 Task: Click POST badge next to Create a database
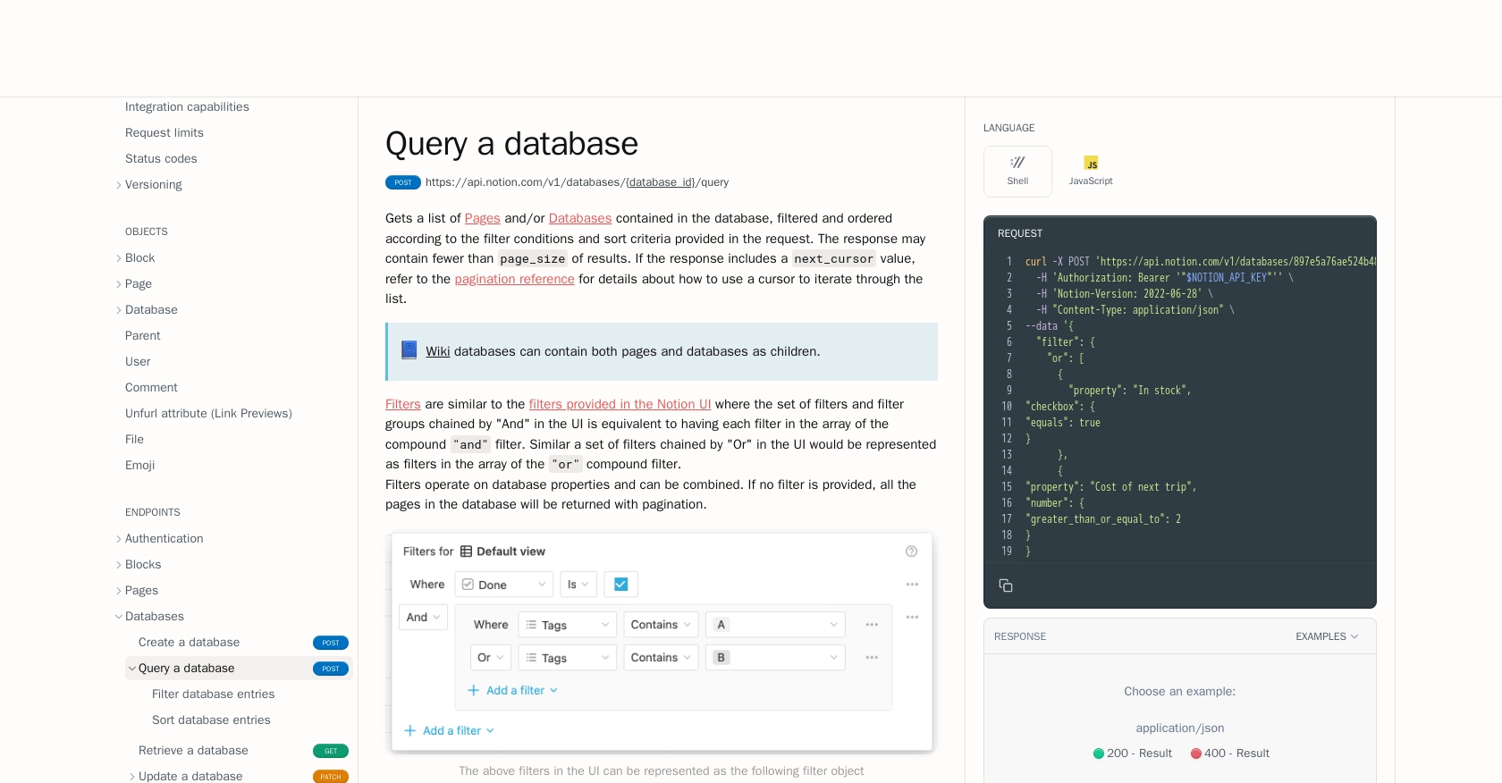coord(331,643)
